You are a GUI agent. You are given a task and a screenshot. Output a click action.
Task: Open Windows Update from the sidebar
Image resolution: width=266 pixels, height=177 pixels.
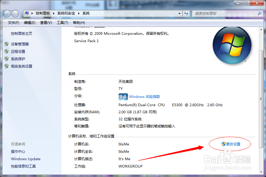[25, 159]
